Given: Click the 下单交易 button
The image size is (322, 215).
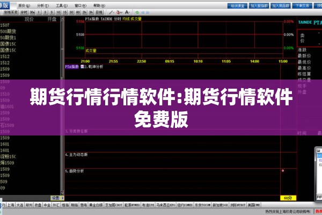Looking at the screenshot, I should pos(302,6).
